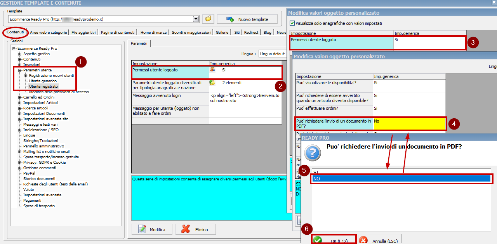
Task: Select the Utente registrato tree item
Action: click(x=43, y=87)
